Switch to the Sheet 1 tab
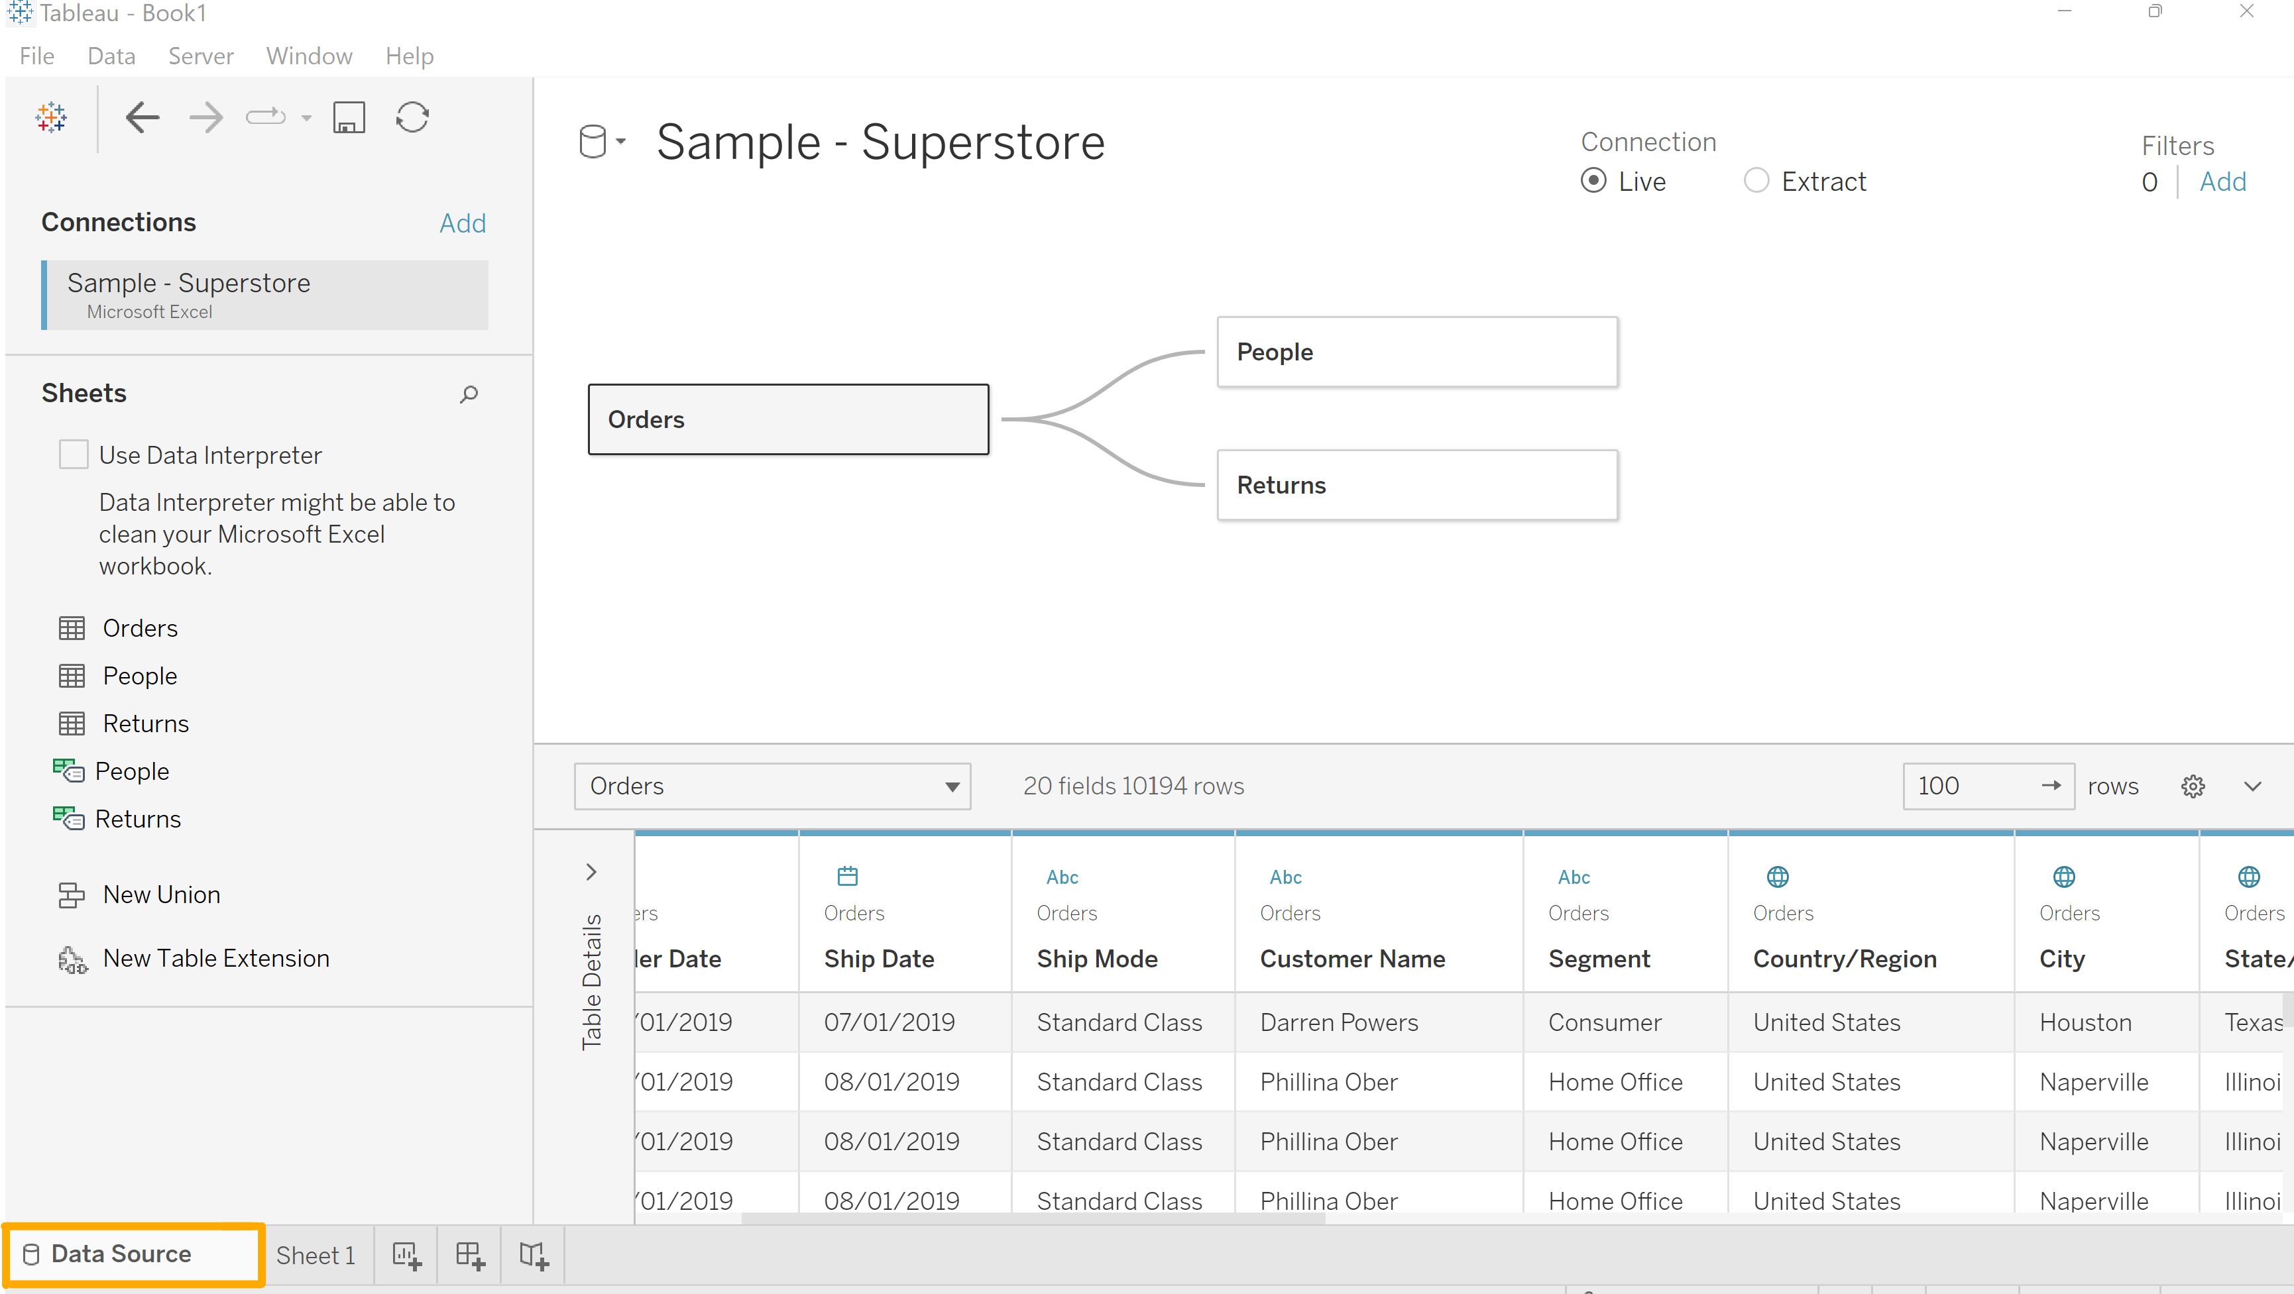Screen dimensions: 2294x1294 point(315,1255)
